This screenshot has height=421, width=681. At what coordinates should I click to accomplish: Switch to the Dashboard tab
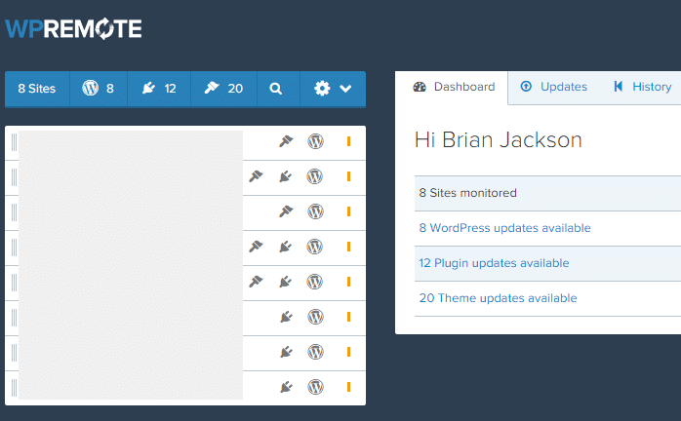point(454,87)
